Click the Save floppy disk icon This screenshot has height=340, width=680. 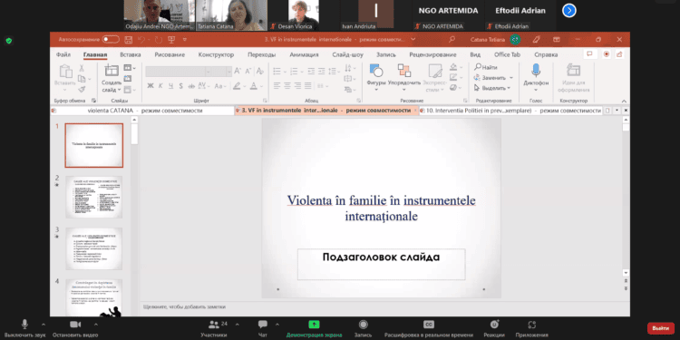(129, 40)
